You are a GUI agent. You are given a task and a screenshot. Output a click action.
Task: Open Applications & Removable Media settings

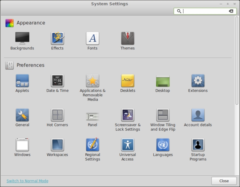93,87
